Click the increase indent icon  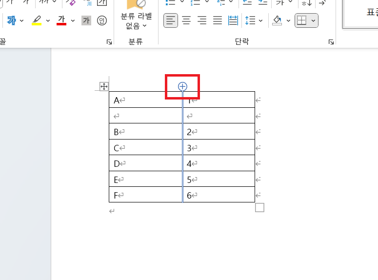262,2
